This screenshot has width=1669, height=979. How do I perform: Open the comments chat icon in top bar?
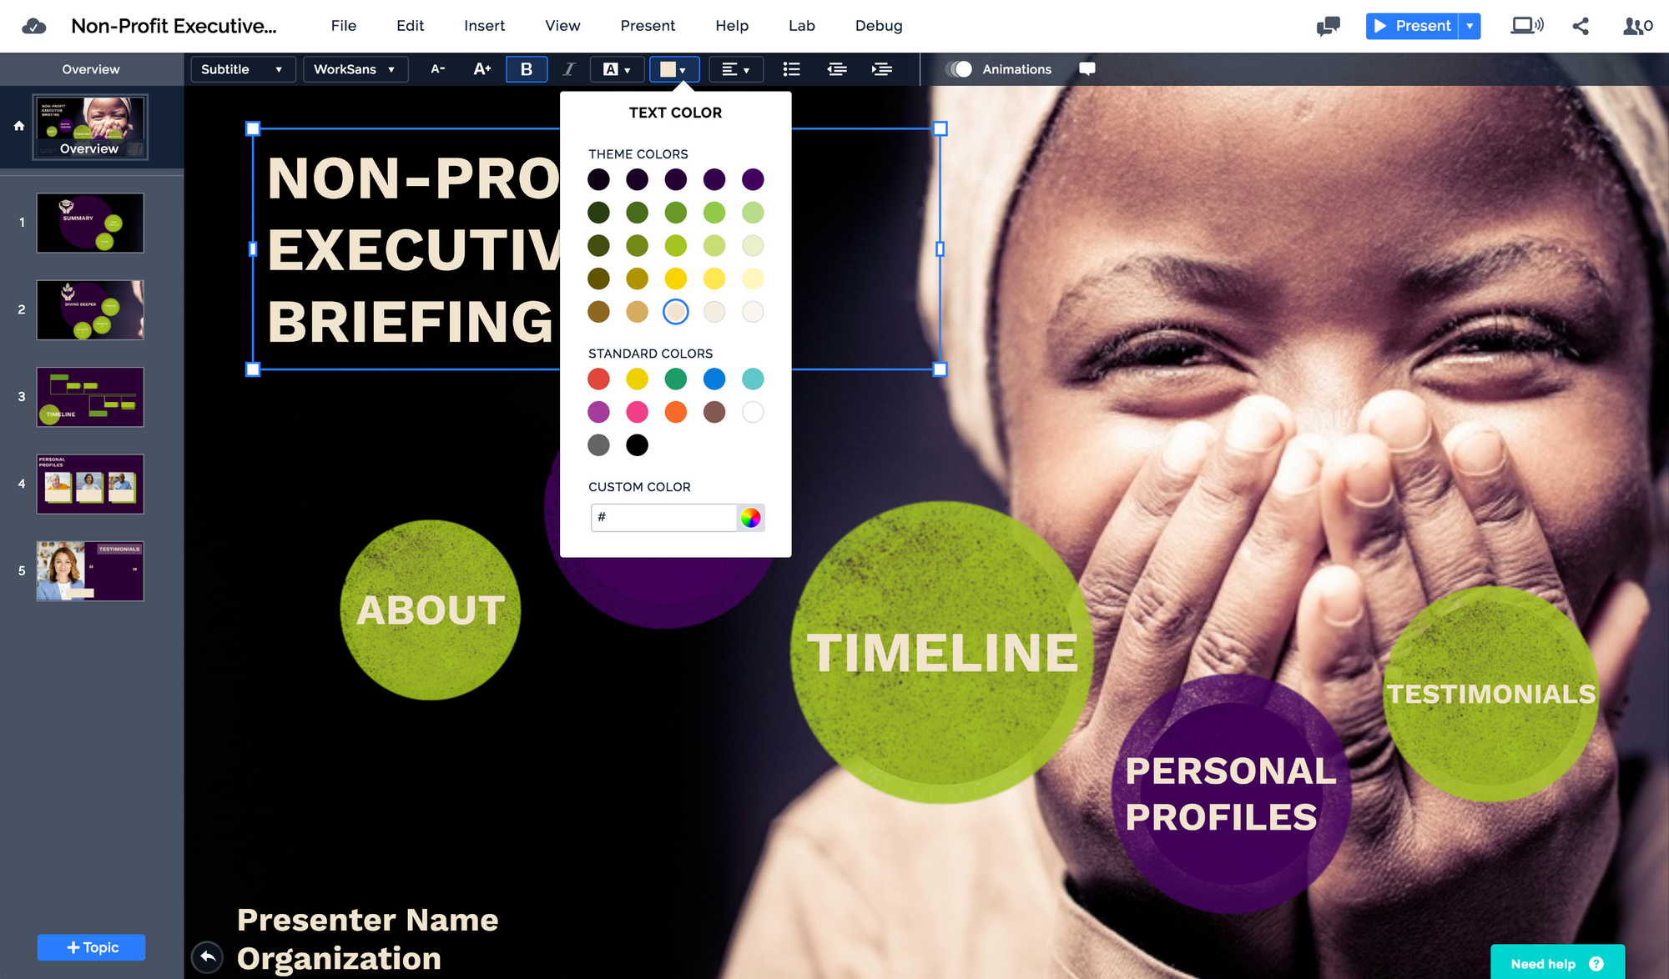click(x=1328, y=26)
